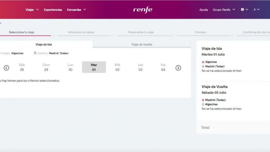The height and width of the screenshot is (152, 270).
Task: Switch to the Viaje de Vuelta tab
Action: (x=142, y=44)
